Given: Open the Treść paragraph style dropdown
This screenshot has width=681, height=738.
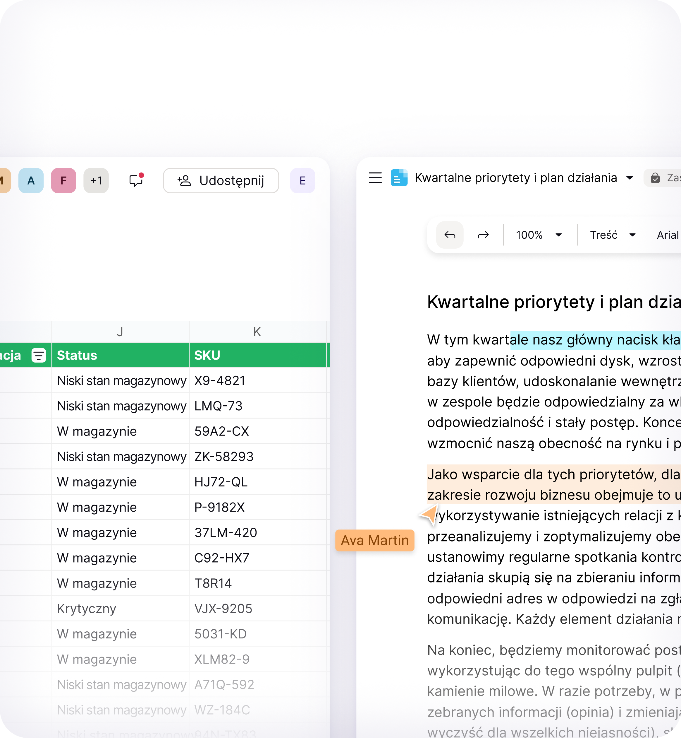Looking at the screenshot, I should [x=613, y=235].
